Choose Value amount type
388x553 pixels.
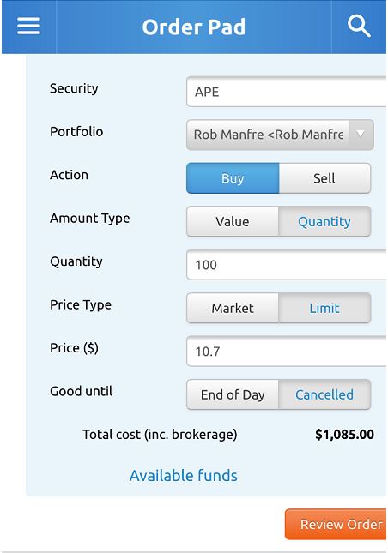tap(233, 221)
